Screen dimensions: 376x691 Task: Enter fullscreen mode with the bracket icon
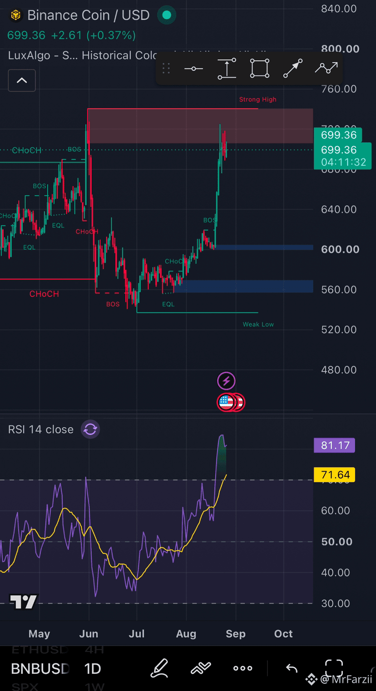(334, 668)
